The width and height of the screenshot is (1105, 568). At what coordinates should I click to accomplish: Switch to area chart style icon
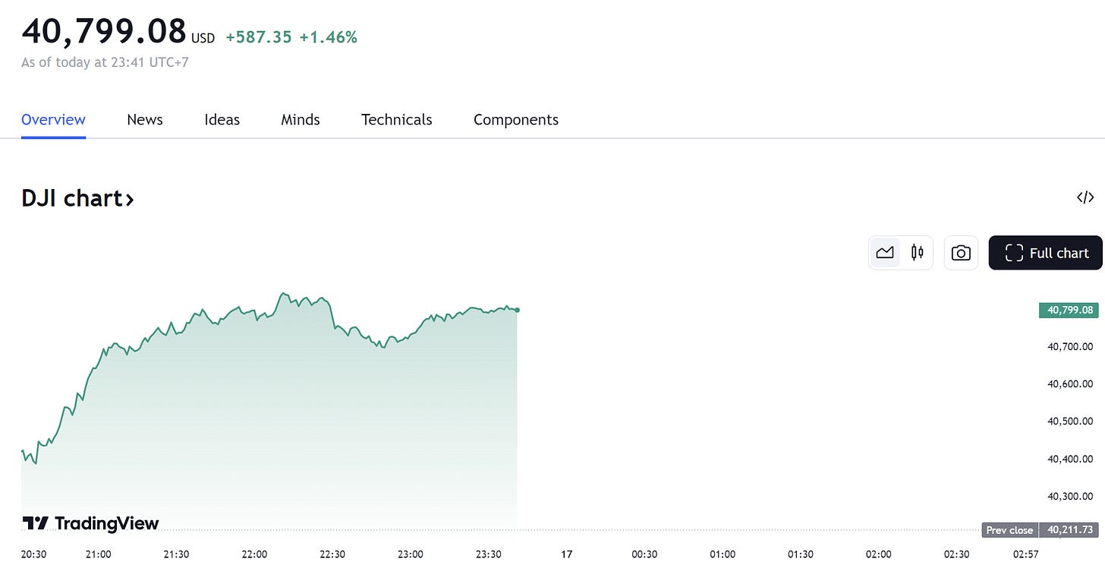point(885,253)
